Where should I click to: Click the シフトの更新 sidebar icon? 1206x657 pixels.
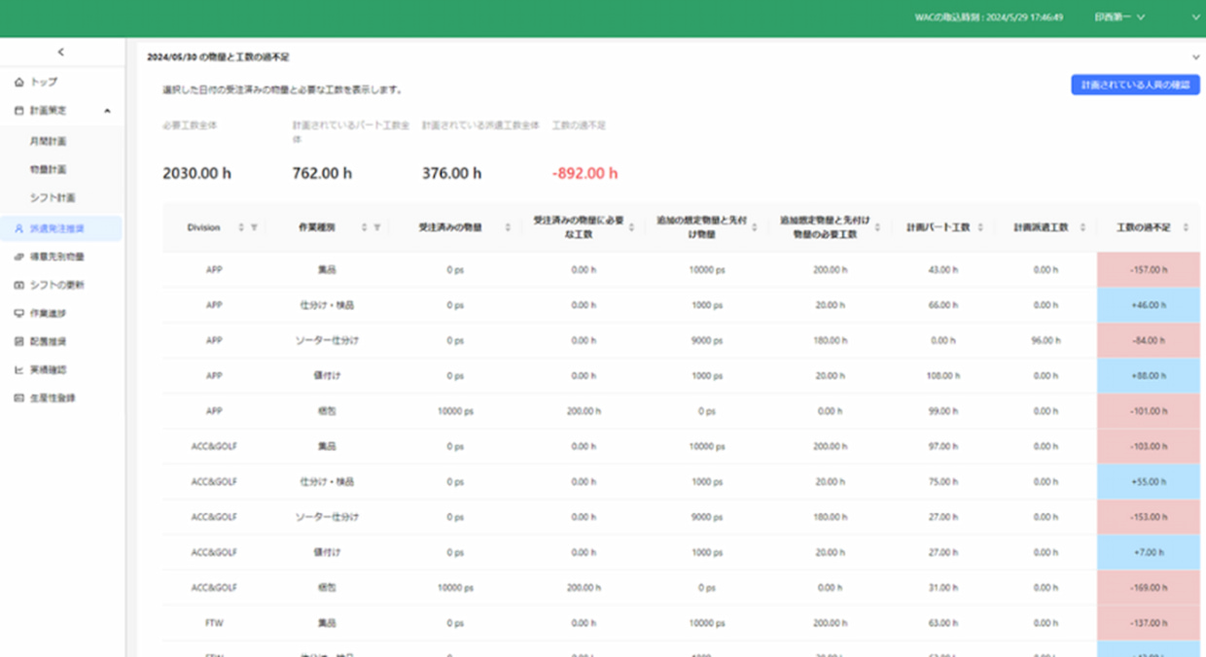(x=18, y=285)
